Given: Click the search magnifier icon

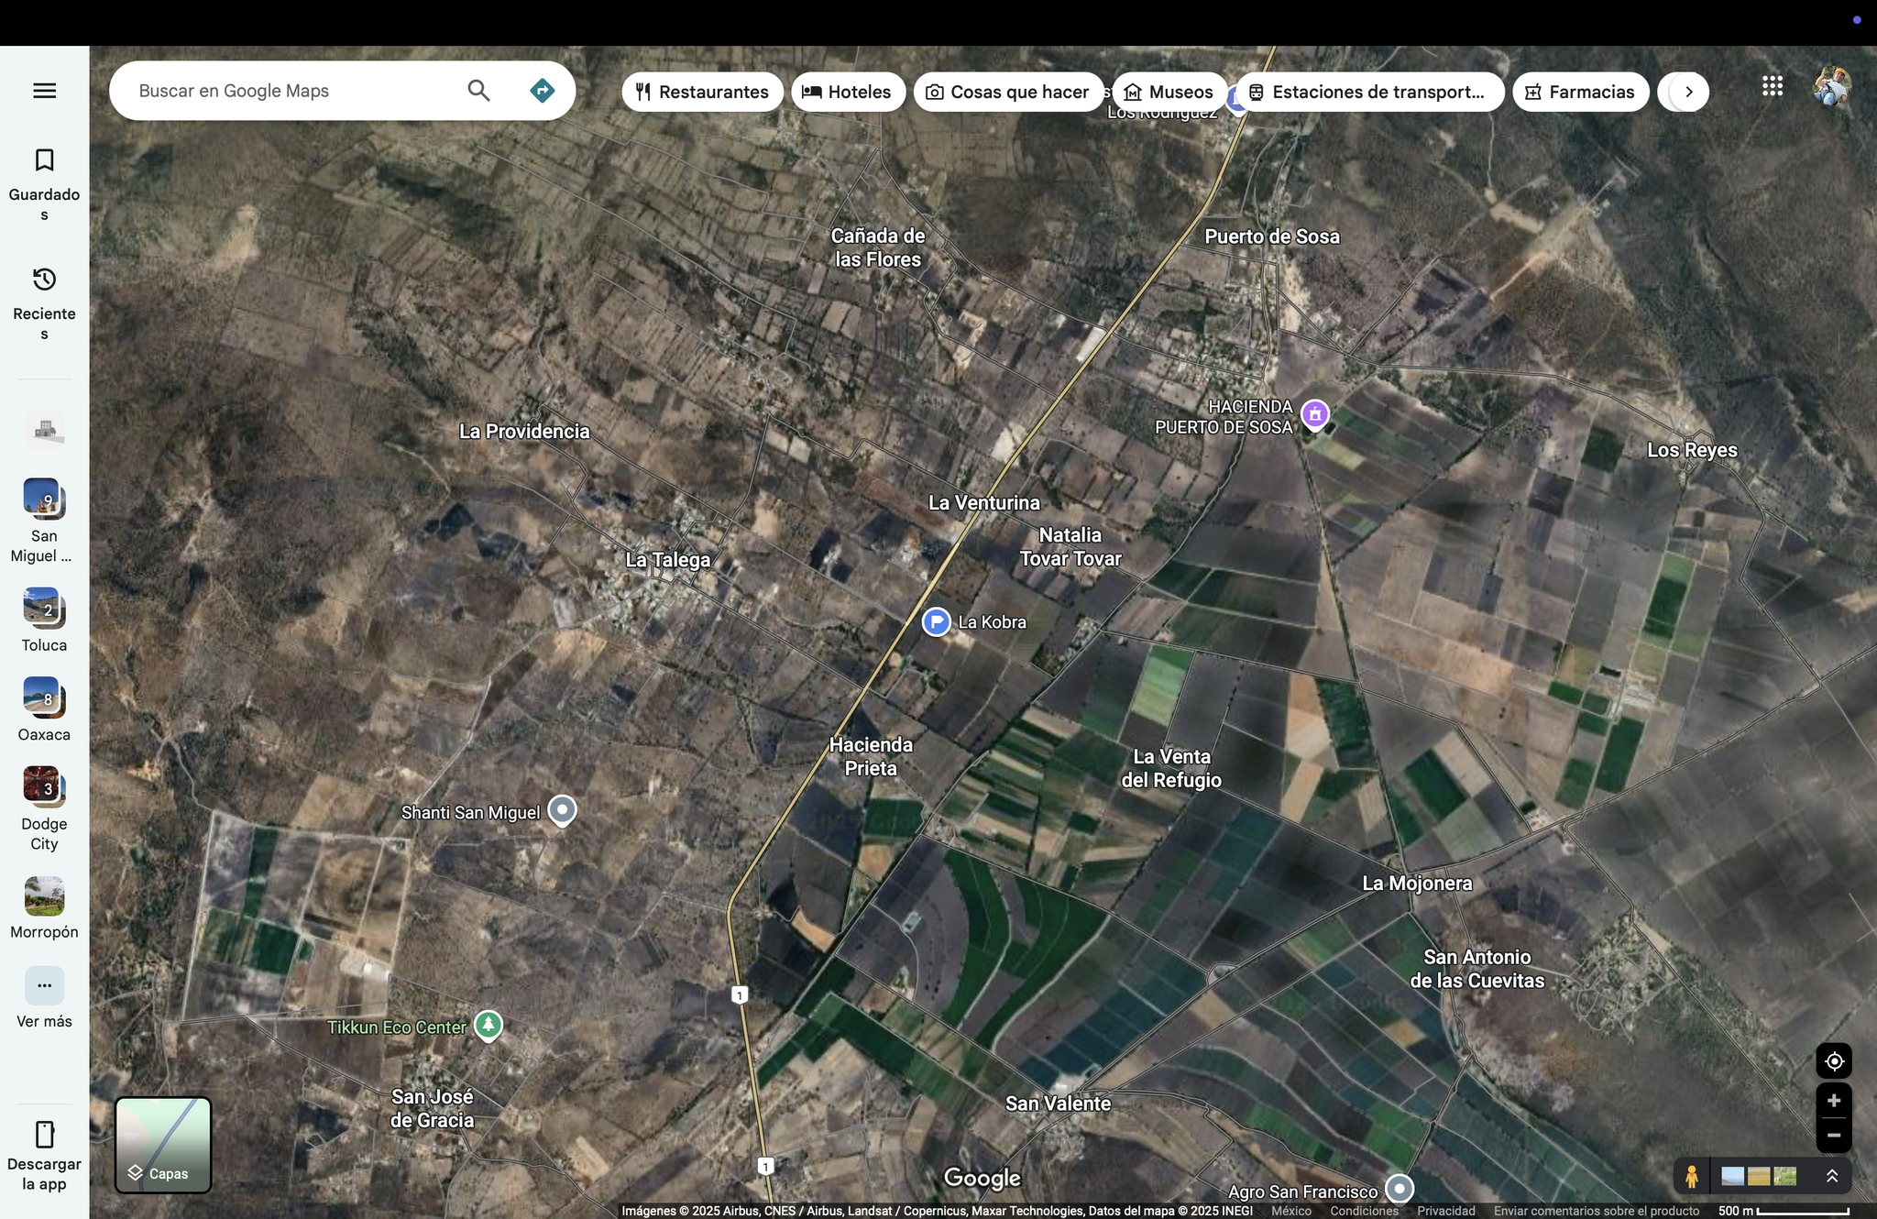Looking at the screenshot, I should (x=478, y=91).
